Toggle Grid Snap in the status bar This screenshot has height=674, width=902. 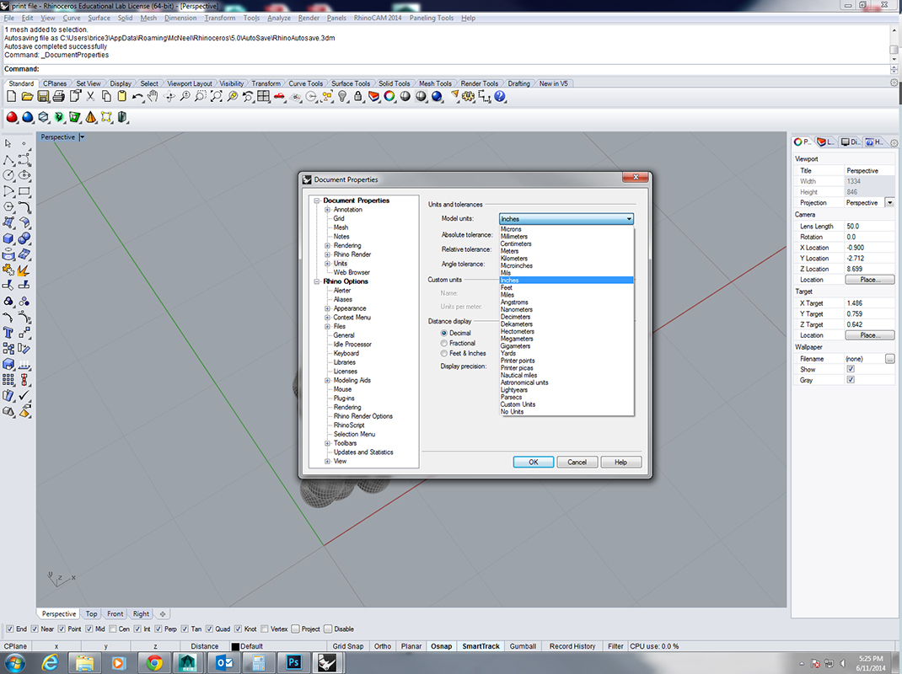[347, 646]
